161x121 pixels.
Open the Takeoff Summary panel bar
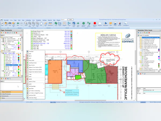click(11, 94)
